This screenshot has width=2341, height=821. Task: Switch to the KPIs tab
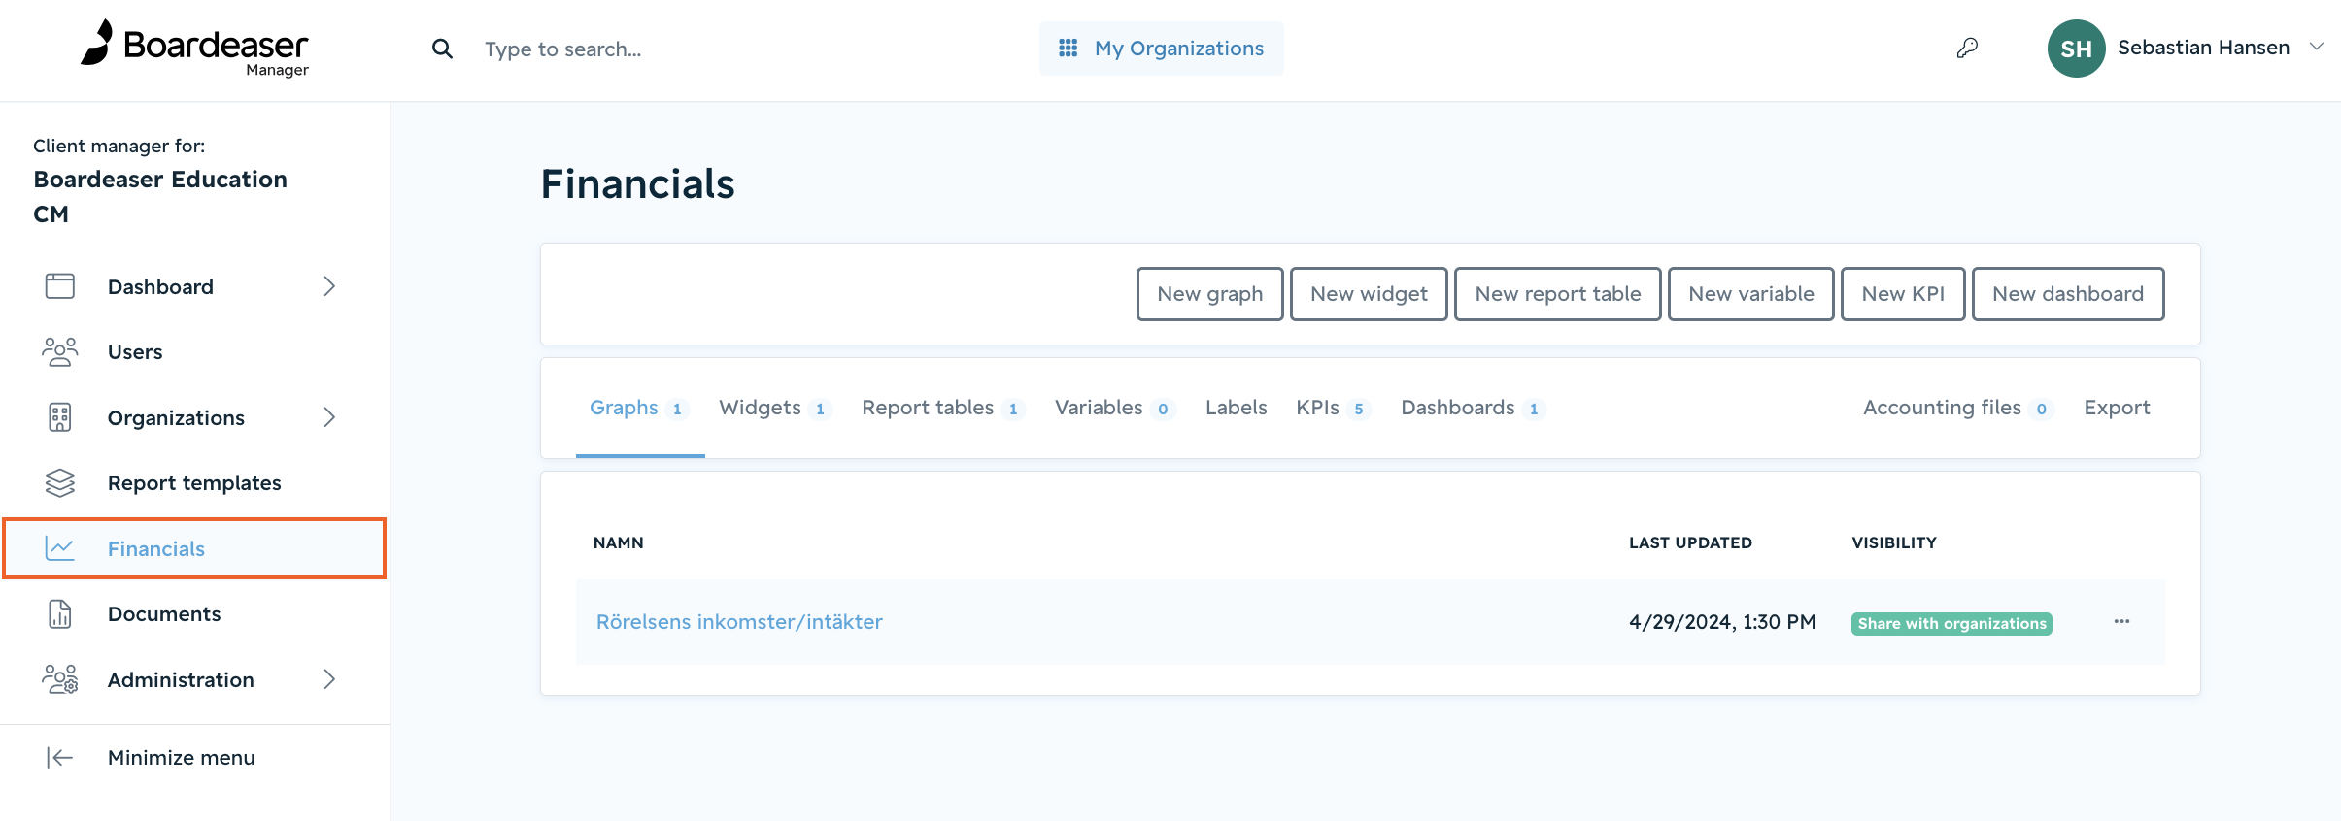1333,408
